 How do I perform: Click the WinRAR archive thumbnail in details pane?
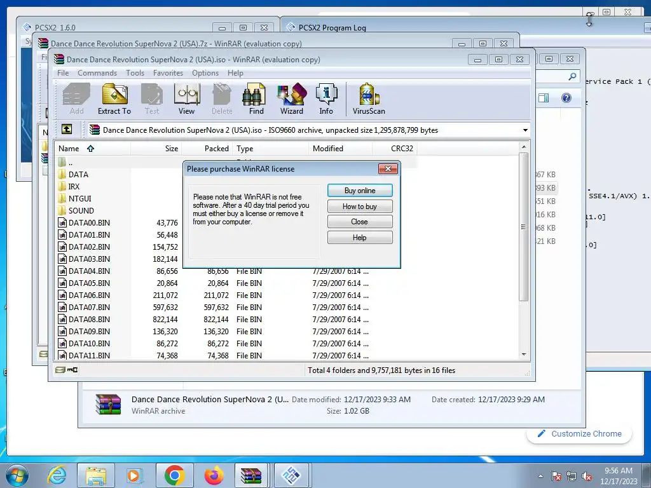tap(108, 405)
